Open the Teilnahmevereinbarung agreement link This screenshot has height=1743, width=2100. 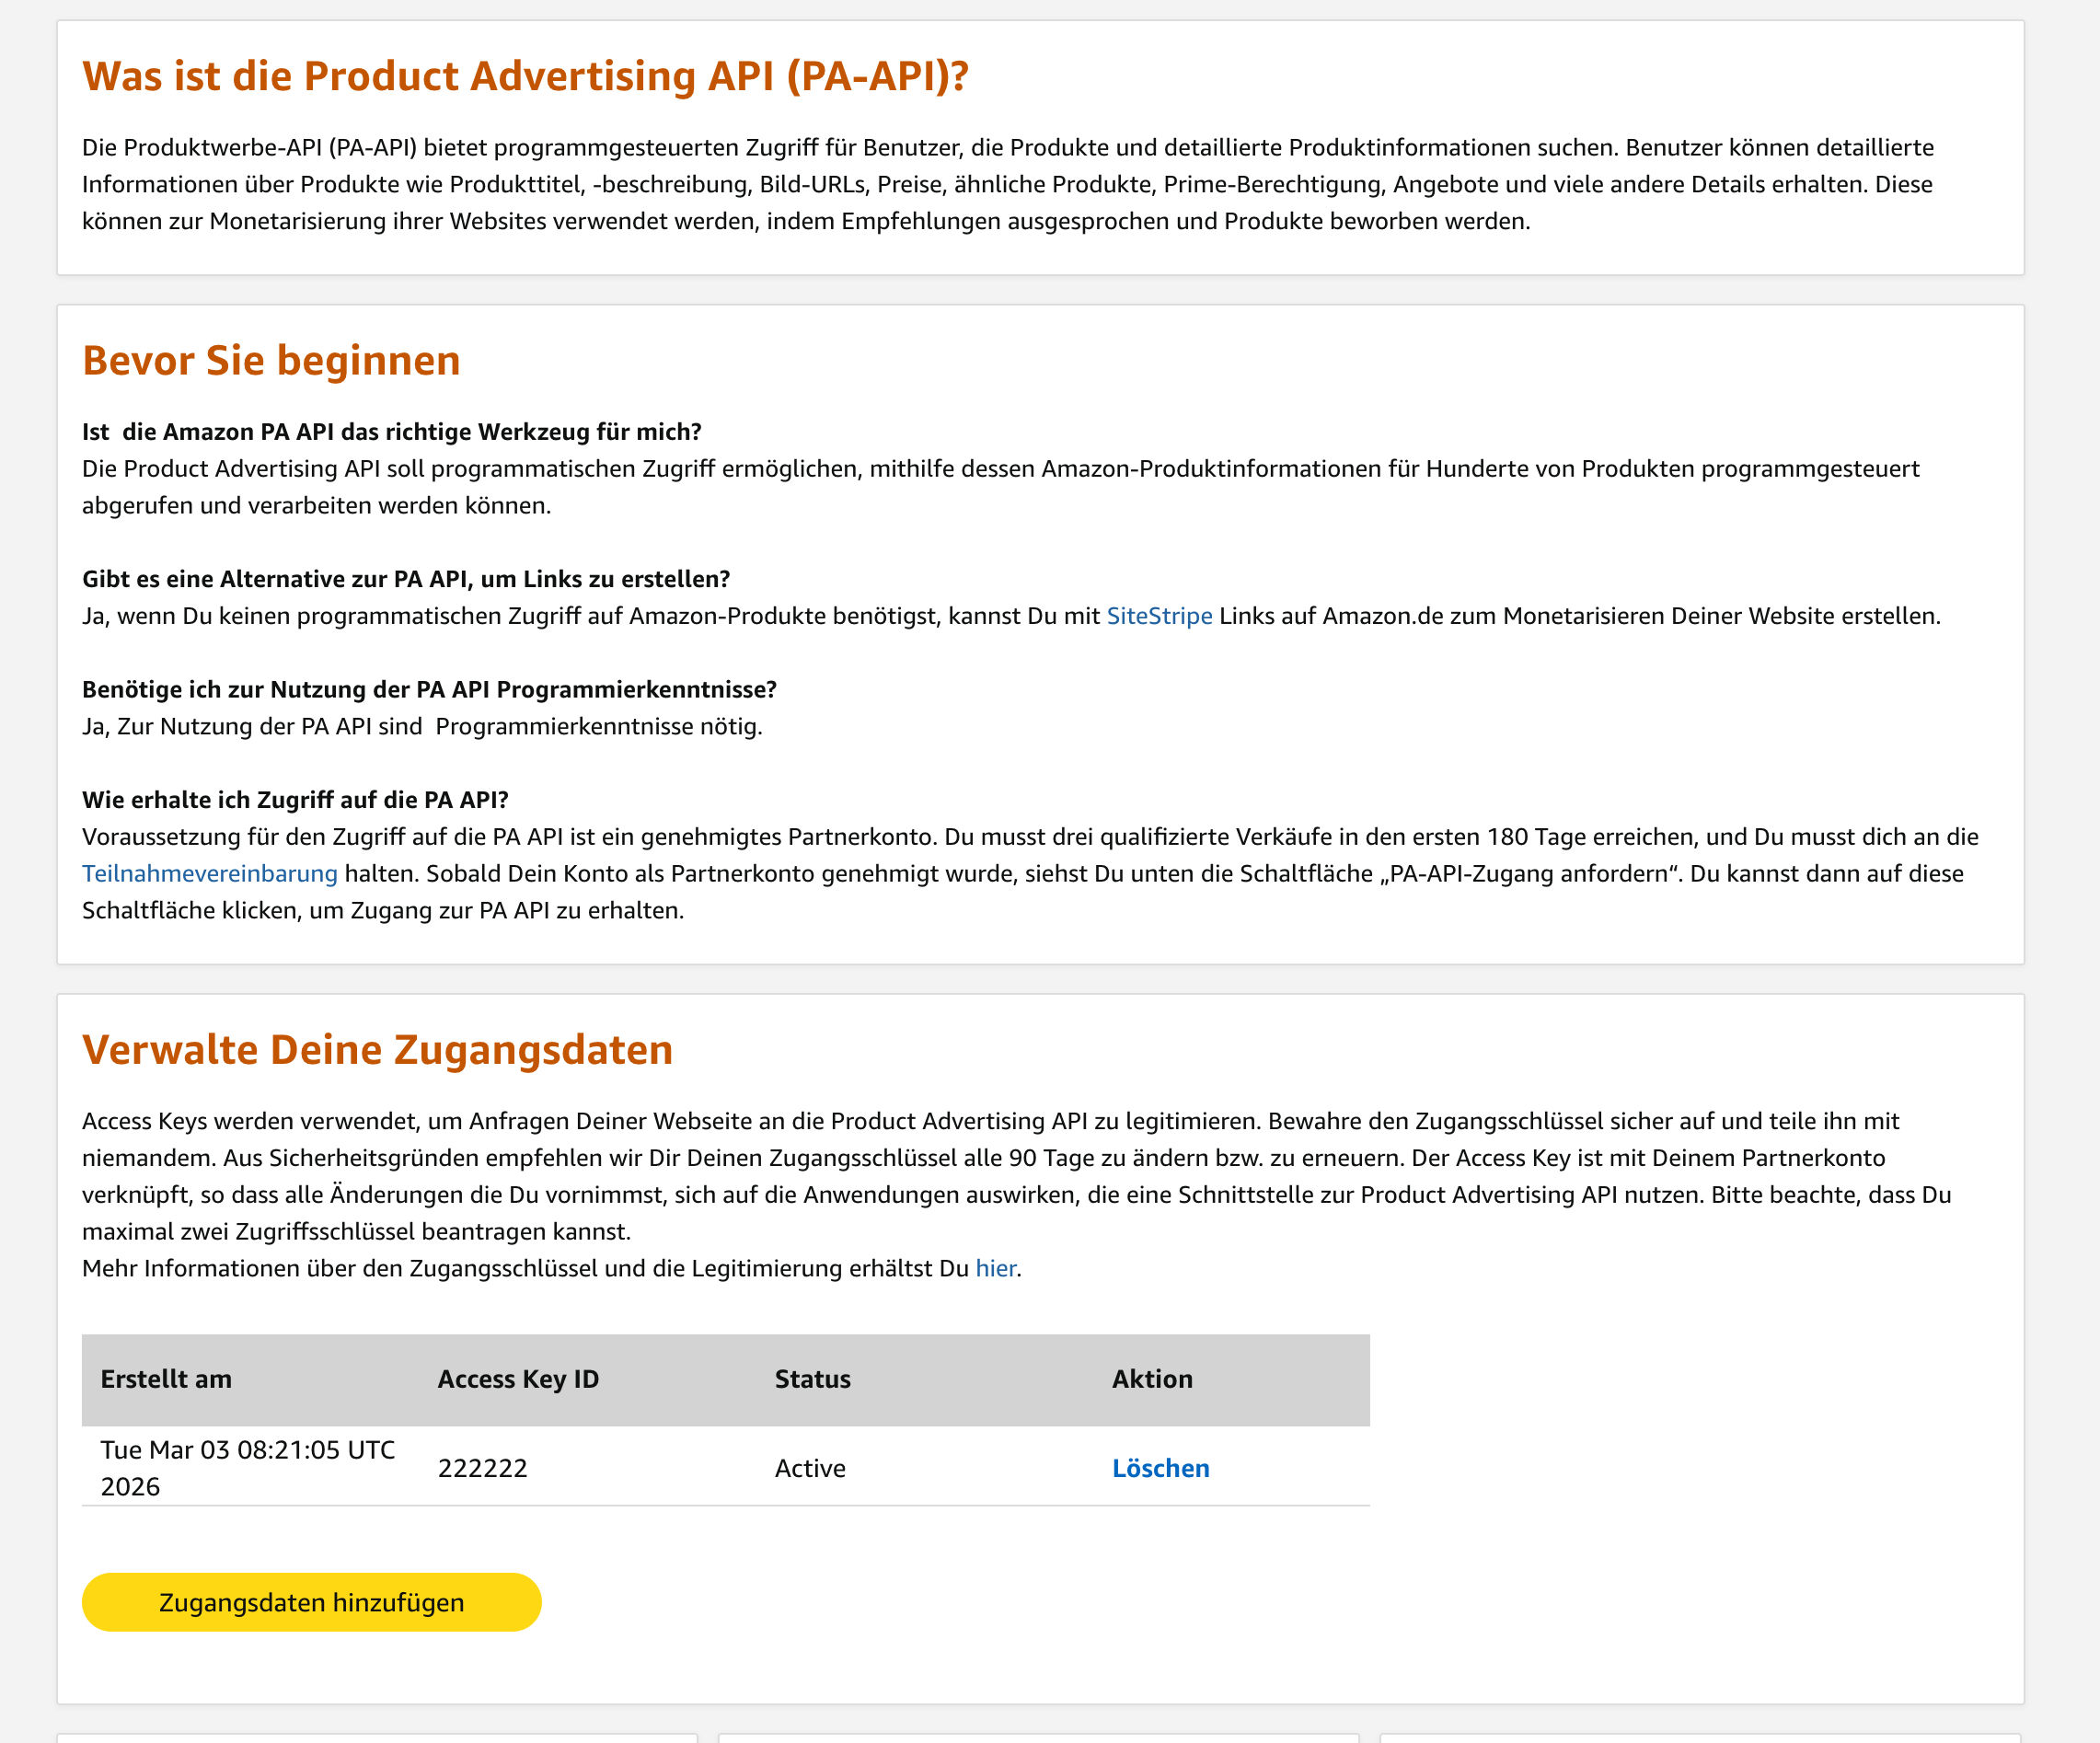click(x=208, y=872)
